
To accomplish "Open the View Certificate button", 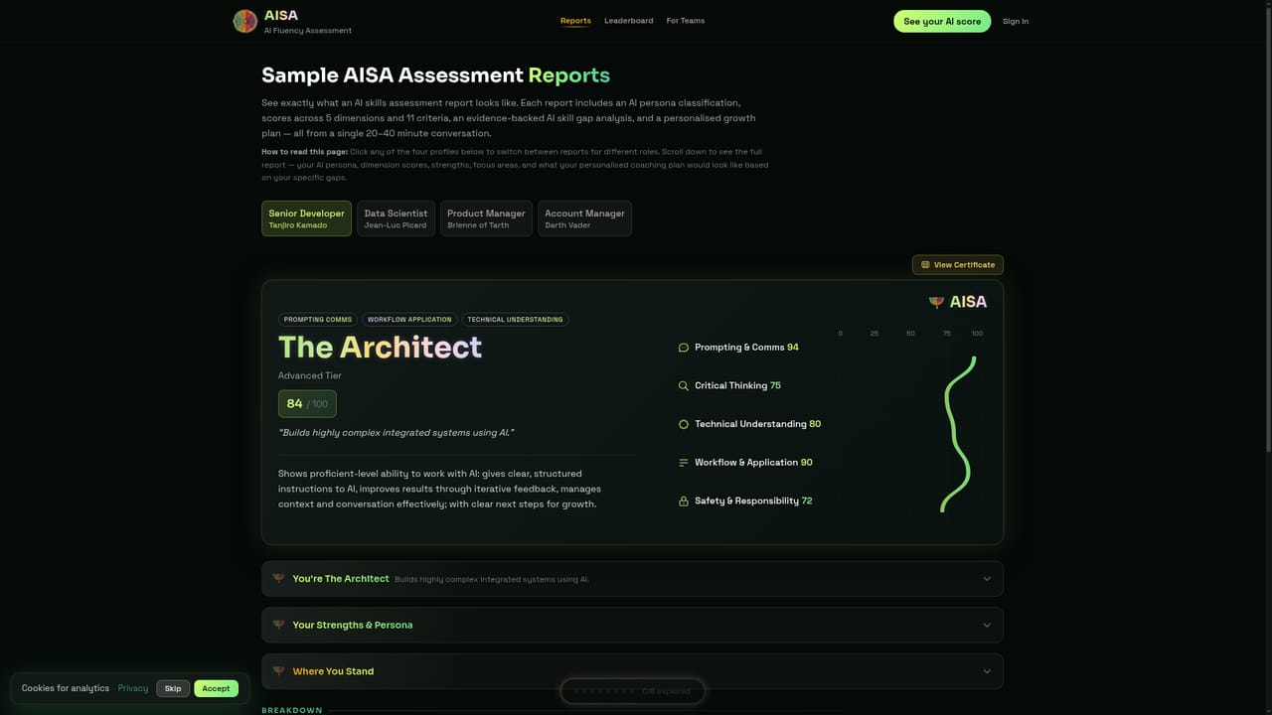I will [958, 265].
